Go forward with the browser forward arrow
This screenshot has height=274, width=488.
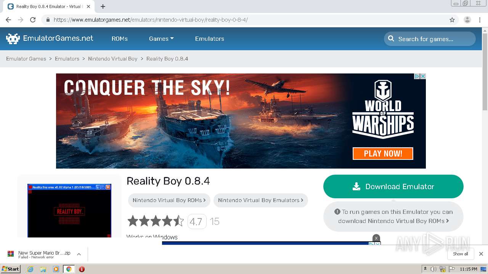(x=21, y=20)
